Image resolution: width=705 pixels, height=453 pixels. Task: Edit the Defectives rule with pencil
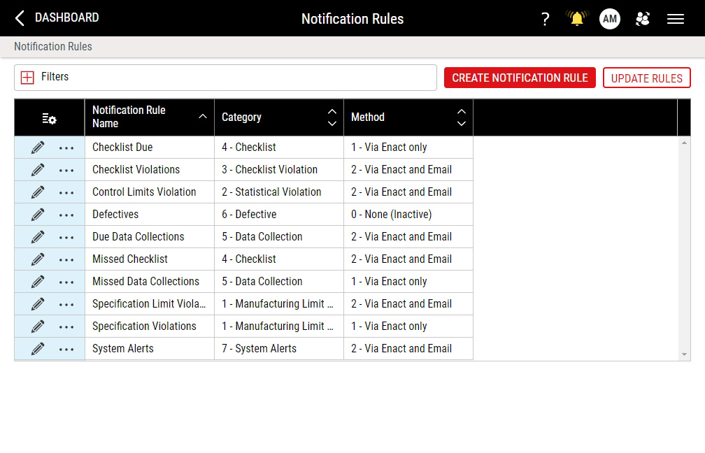coord(38,215)
